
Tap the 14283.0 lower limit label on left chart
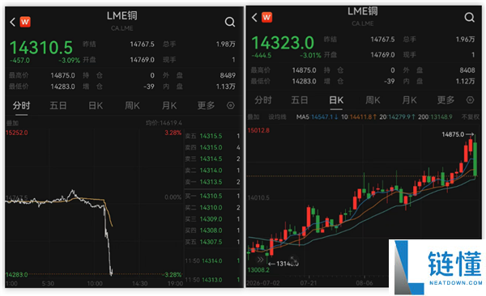(17, 275)
